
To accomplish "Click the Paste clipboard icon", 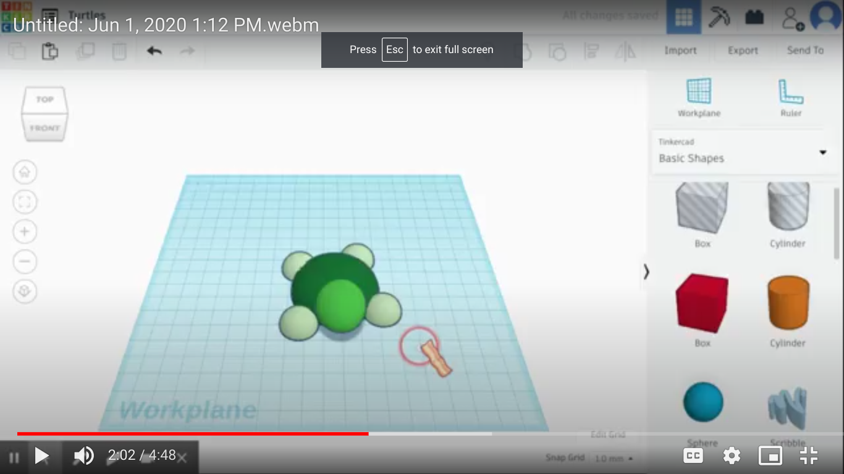I will pos(50,51).
